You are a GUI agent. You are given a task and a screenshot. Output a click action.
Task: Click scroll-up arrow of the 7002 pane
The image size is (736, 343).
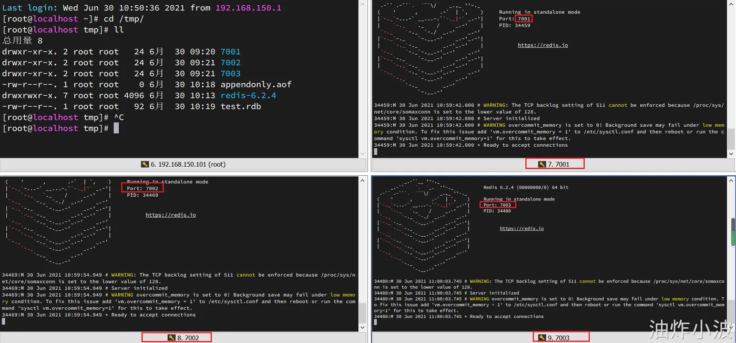[x=363, y=180]
